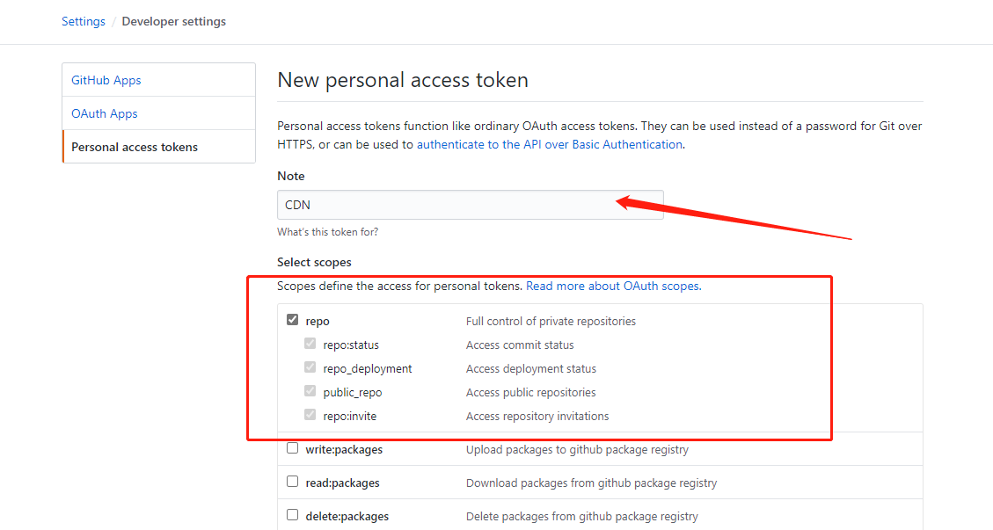Click into the Note input field
The height and width of the screenshot is (530, 993).
coord(471,205)
